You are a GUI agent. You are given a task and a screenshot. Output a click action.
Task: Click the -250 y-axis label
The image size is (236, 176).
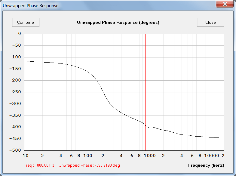15,92
